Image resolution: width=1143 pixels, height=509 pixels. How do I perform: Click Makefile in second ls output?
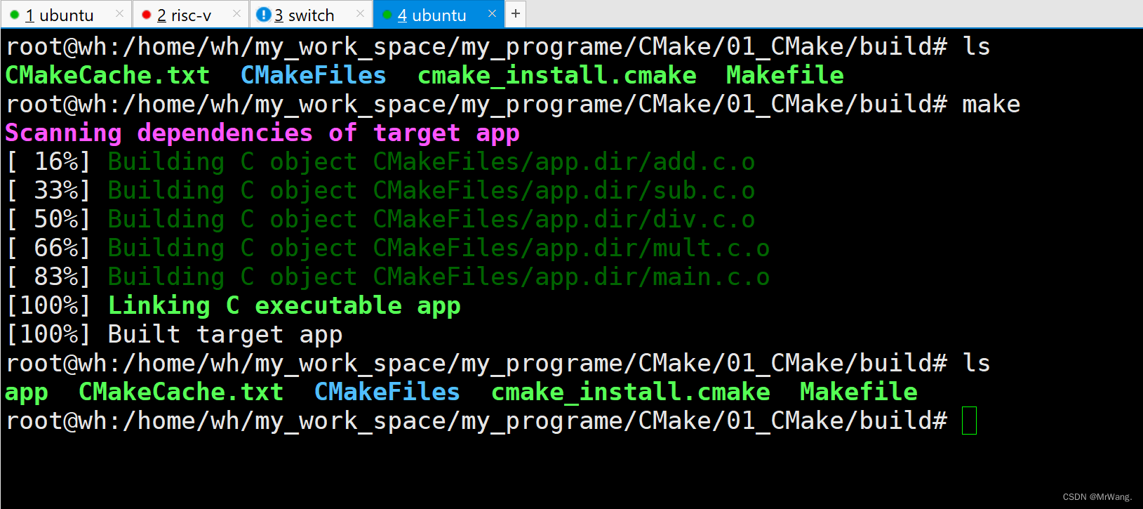859,392
